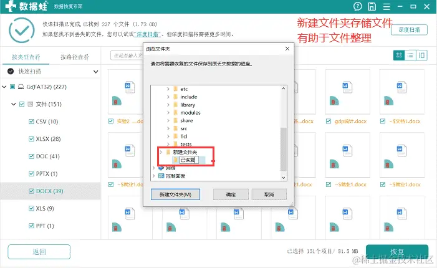Open gdp统计.docx thumbnail
Viewport: 437px width, 268px height.
tap(347, 92)
